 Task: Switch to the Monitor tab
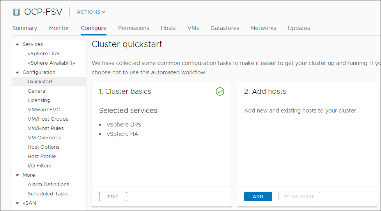(59, 28)
